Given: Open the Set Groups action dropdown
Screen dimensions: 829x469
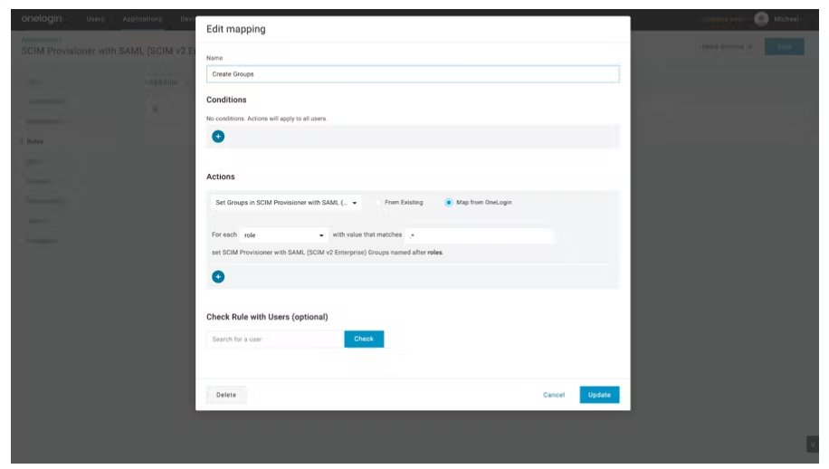Looking at the screenshot, I should click(x=286, y=203).
